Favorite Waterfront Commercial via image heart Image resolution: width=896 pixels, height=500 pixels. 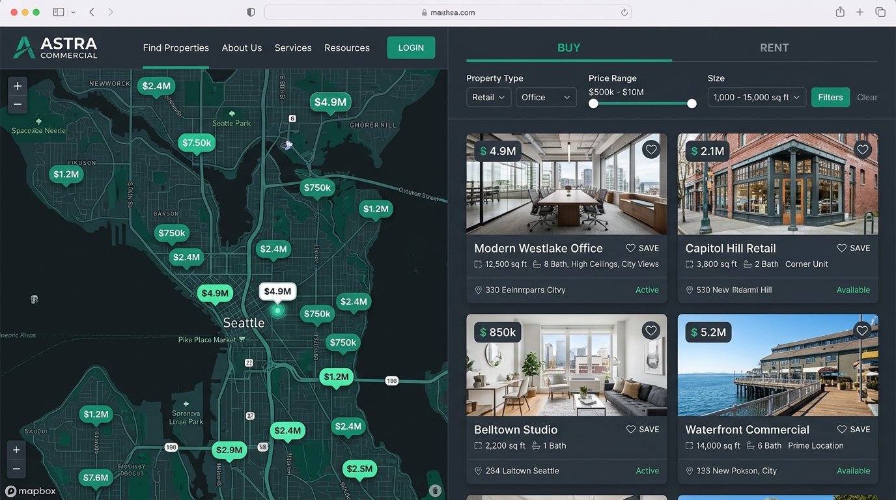(862, 331)
